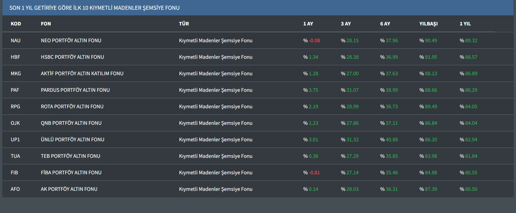Image resolution: width=516 pixels, height=213 pixels.
Task: Click FİBA PORTFÖY ALTIN FONU
Action: 71,173
